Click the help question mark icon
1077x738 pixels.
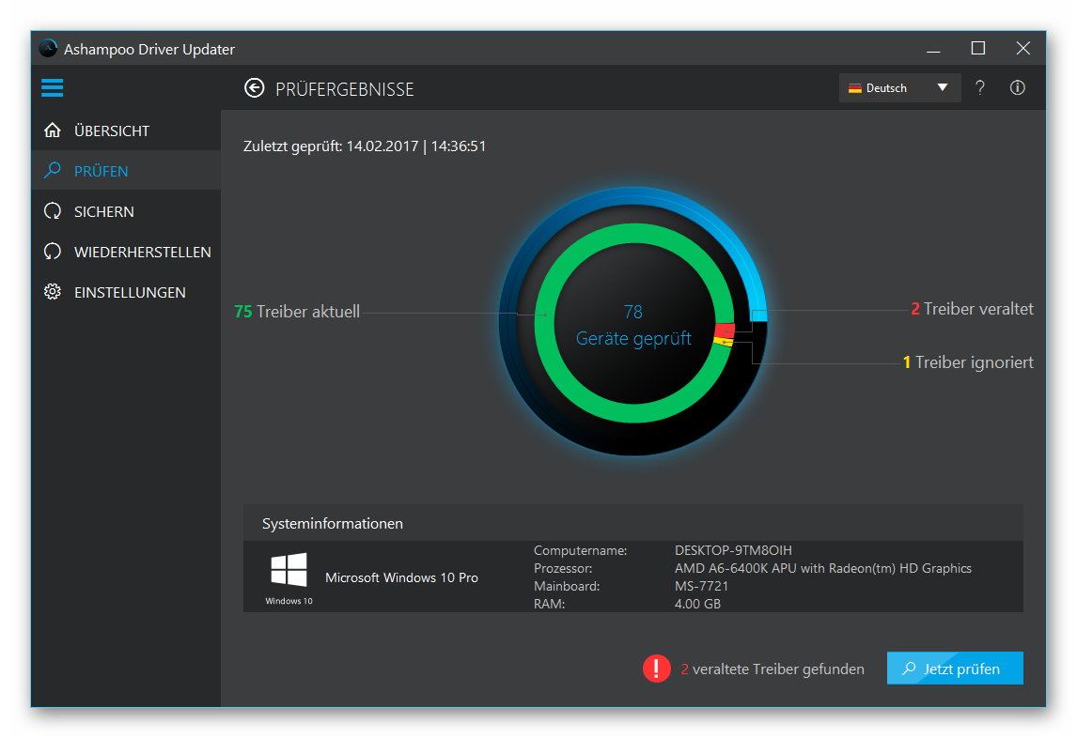pos(979,87)
